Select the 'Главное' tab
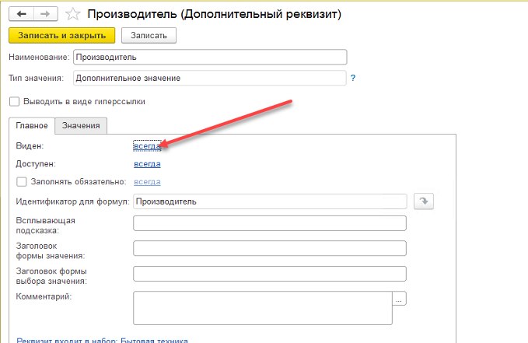 [x=32, y=126]
